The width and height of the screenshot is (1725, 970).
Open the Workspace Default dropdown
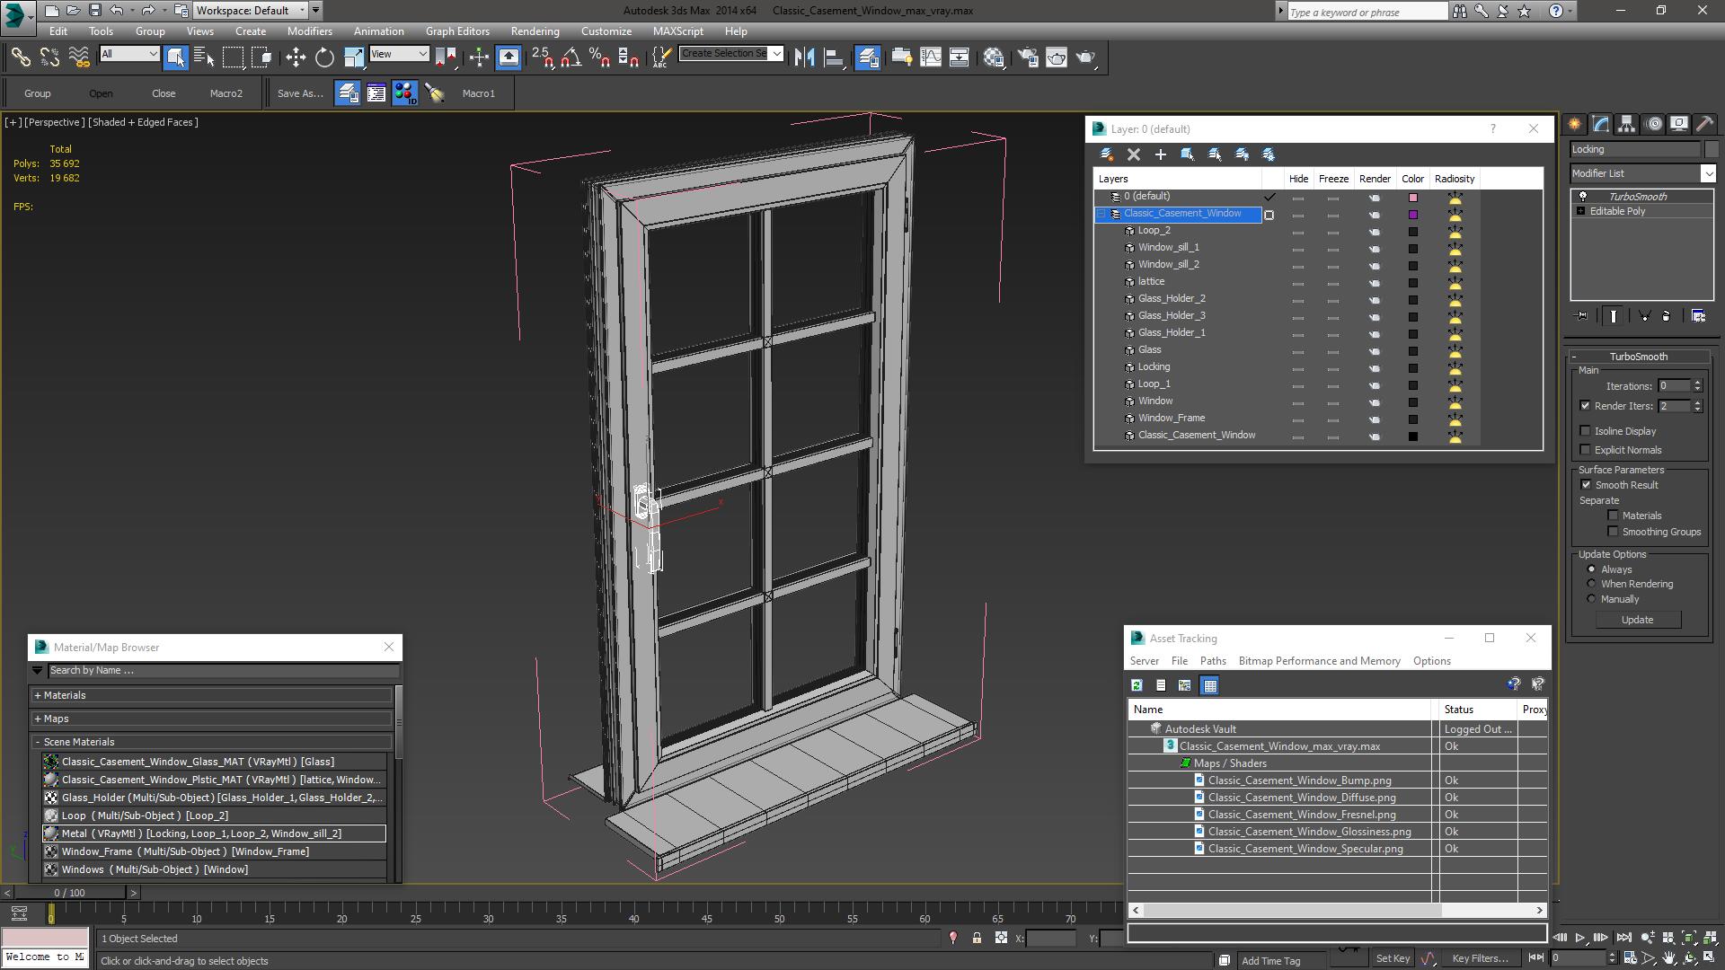click(x=251, y=11)
